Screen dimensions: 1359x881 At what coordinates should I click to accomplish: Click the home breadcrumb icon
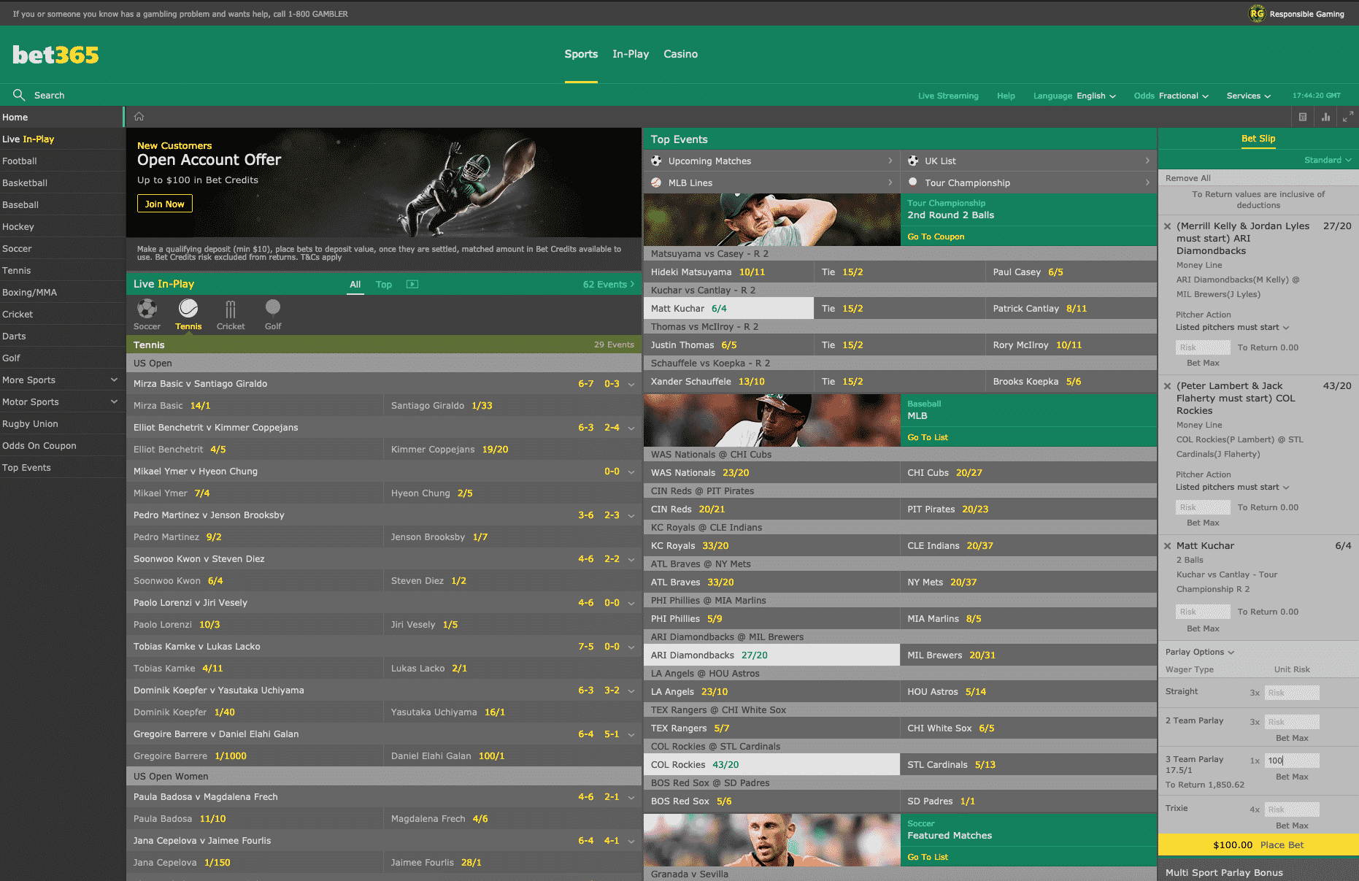click(x=139, y=117)
